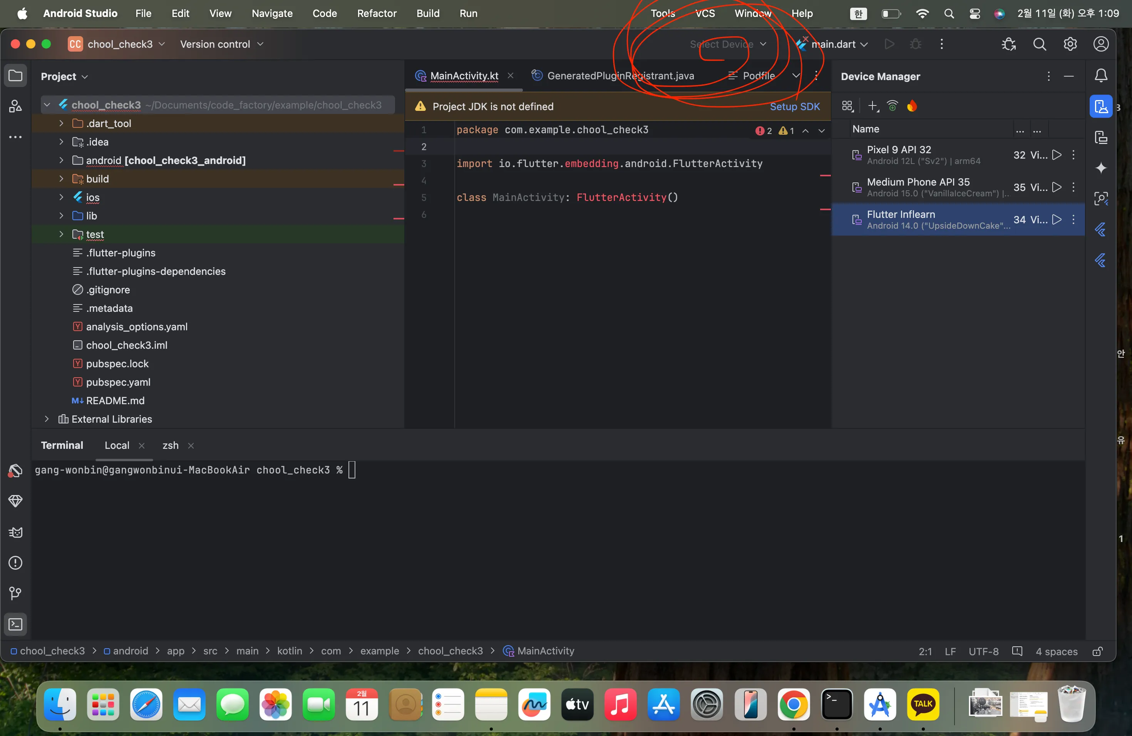Go to the previous highlighted error arrow

[x=805, y=131]
